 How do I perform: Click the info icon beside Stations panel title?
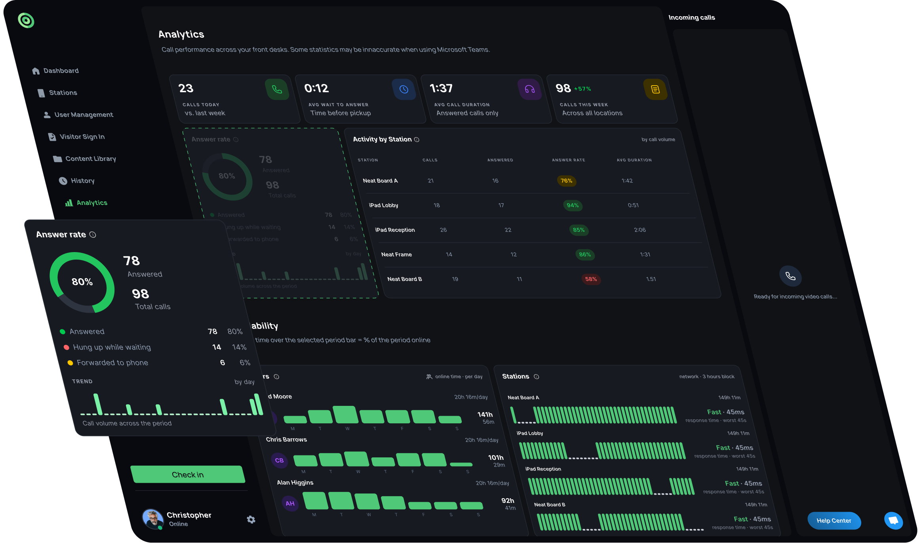pos(536,377)
